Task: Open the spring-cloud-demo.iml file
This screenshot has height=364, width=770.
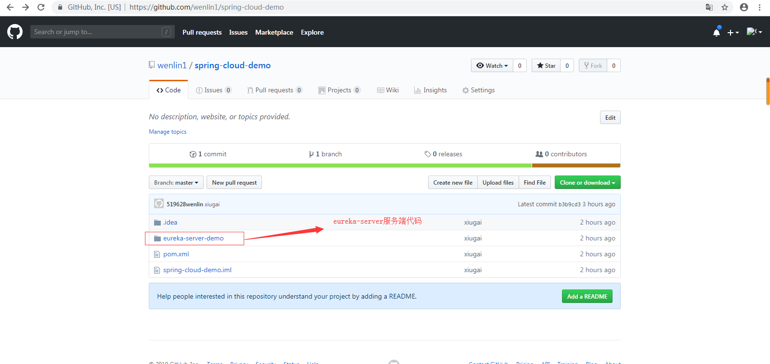Action: [x=197, y=270]
